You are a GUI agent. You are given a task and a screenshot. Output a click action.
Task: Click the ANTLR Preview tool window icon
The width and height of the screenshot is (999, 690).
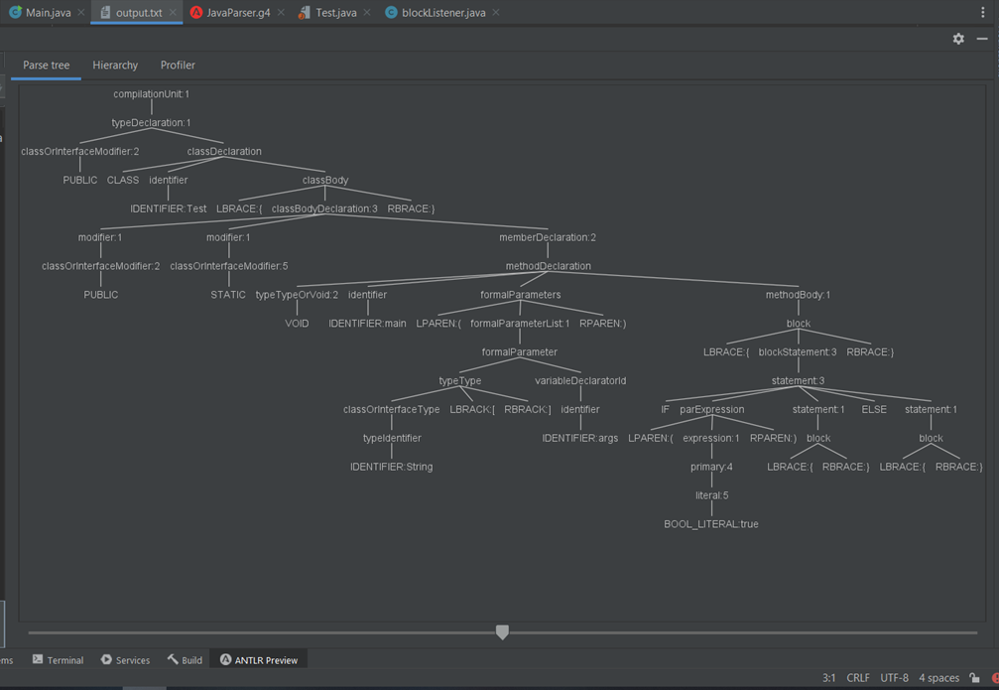pos(258,659)
